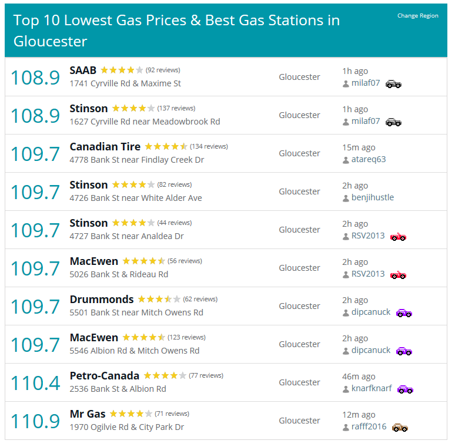This screenshot has height=447, width=455.
Task: Click the user avatar icon beside atareq63
Action: pos(346,160)
